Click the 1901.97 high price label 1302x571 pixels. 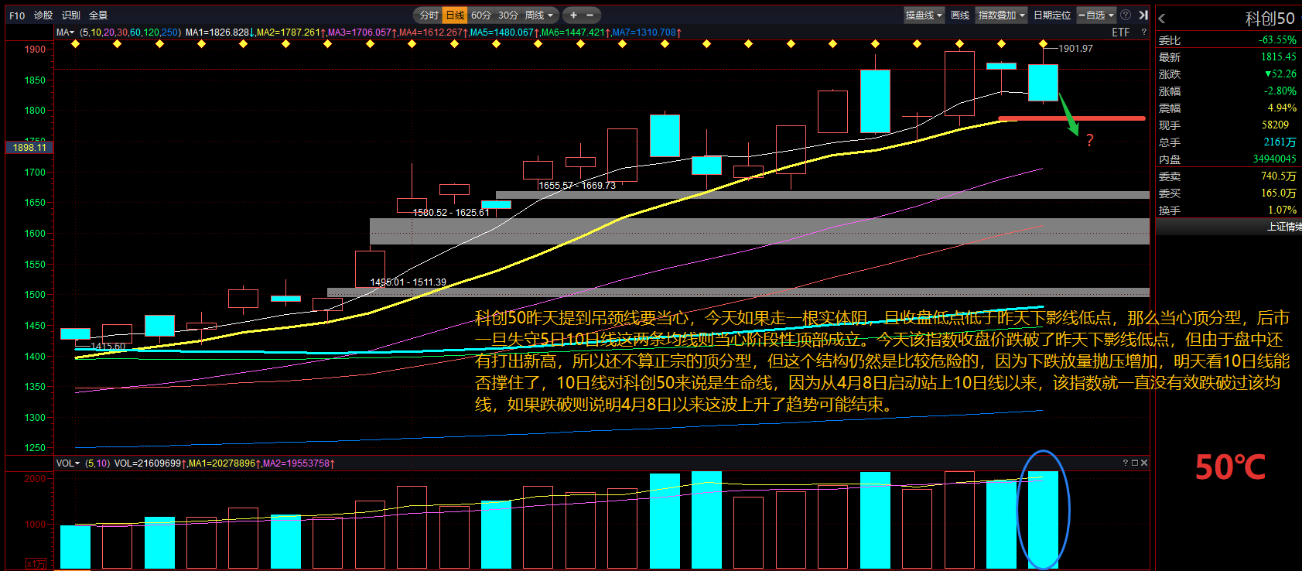click(1075, 48)
